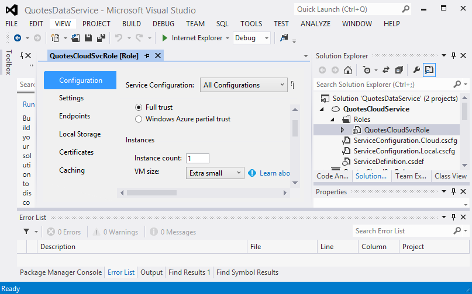The image size is (472, 294).
Task: Click the Redo toolbar icon
Action: pyautogui.click(x=139, y=38)
